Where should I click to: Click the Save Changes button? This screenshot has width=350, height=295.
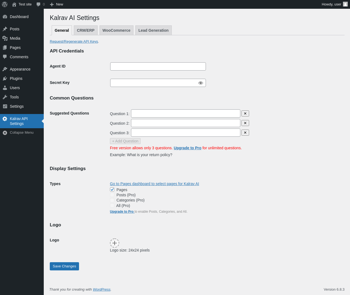[64, 266]
